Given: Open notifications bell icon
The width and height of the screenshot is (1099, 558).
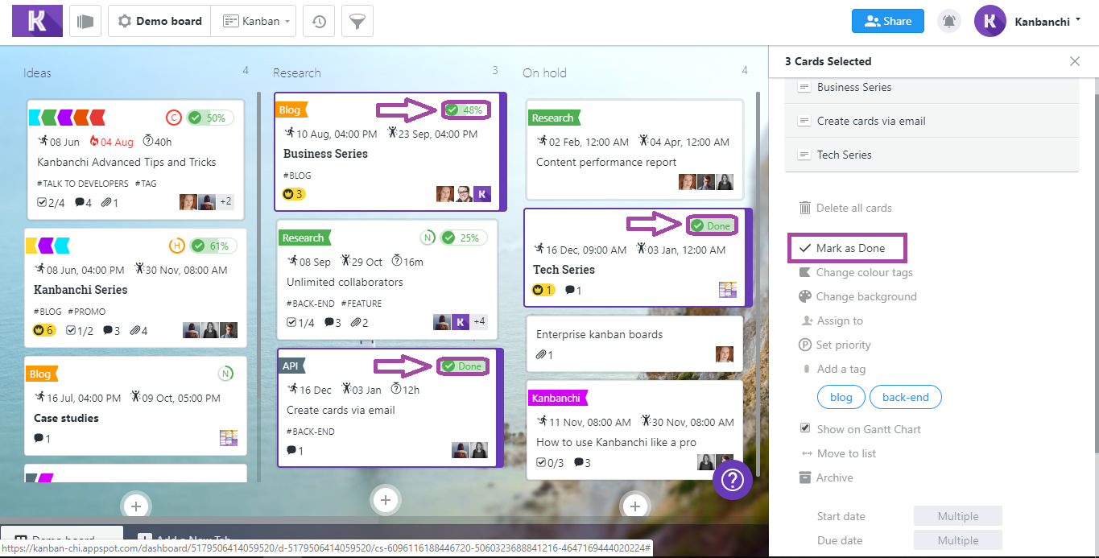Looking at the screenshot, I should 950,22.
